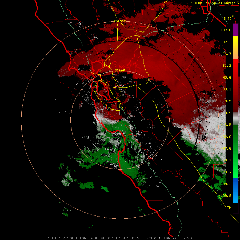Image resolution: width=240 pixels, height=240 pixels.
Task: Click the "[KT]" units label
Action: [228, 18]
